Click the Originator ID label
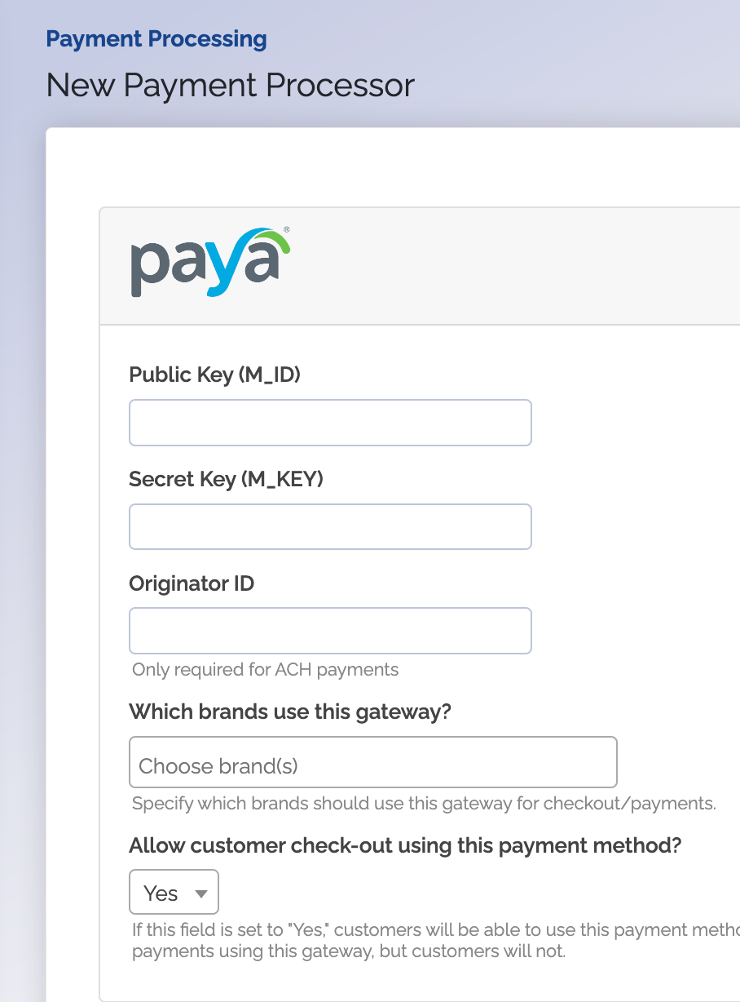Screen dimensions: 740x1002 pos(191,583)
